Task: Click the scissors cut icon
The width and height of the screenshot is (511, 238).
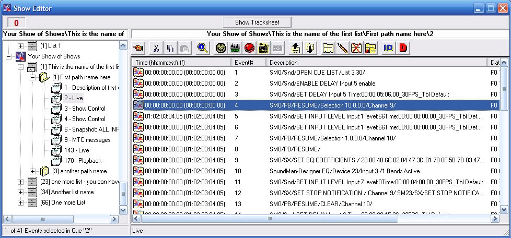Action: pyautogui.click(x=156, y=48)
